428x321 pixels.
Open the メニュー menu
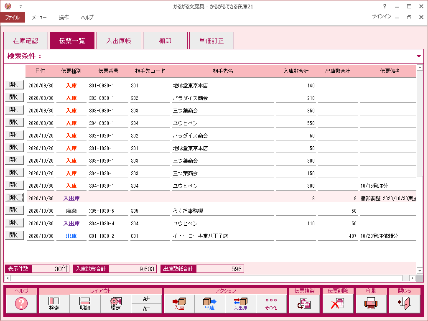tap(39, 17)
